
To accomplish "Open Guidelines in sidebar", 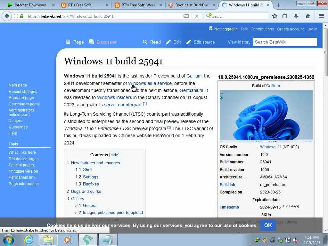I will click(x=18, y=127).
